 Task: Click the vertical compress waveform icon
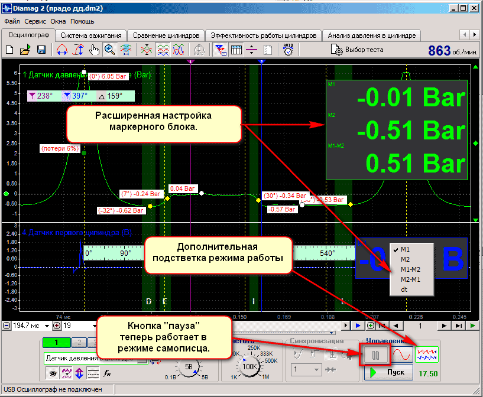pos(147,50)
